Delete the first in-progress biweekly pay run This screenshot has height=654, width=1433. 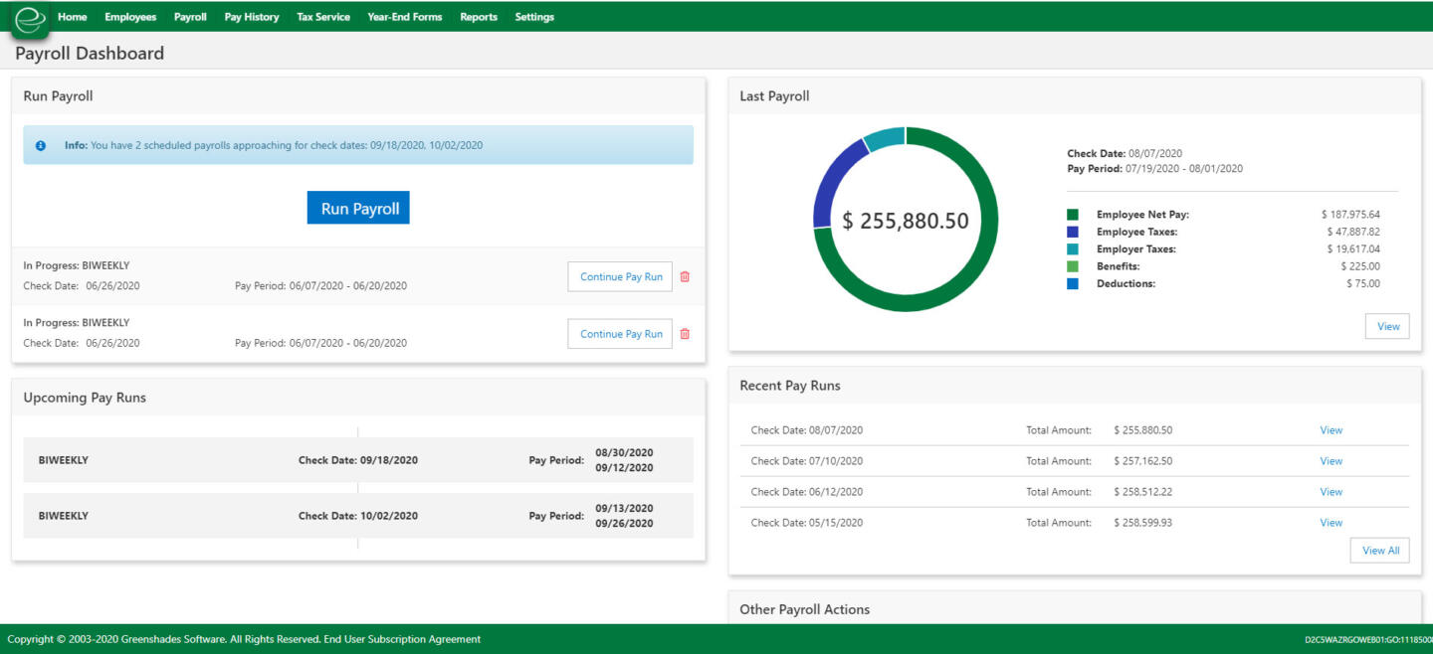click(685, 277)
